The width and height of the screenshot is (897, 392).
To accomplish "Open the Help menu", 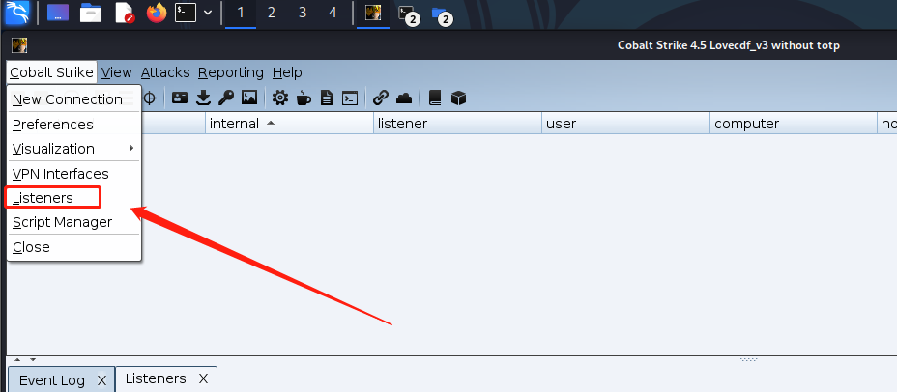I will pos(287,72).
